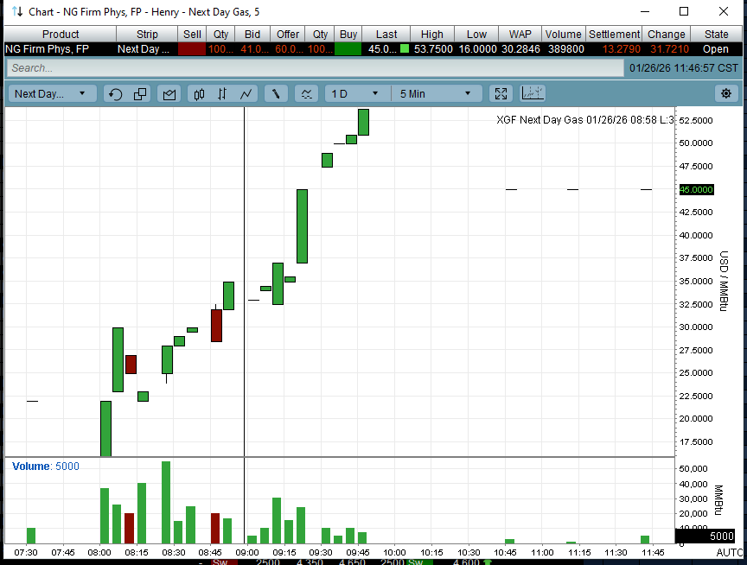The width and height of the screenshot is (747, 565).
Task: Click the Bid column header
Action: (252, 35)
